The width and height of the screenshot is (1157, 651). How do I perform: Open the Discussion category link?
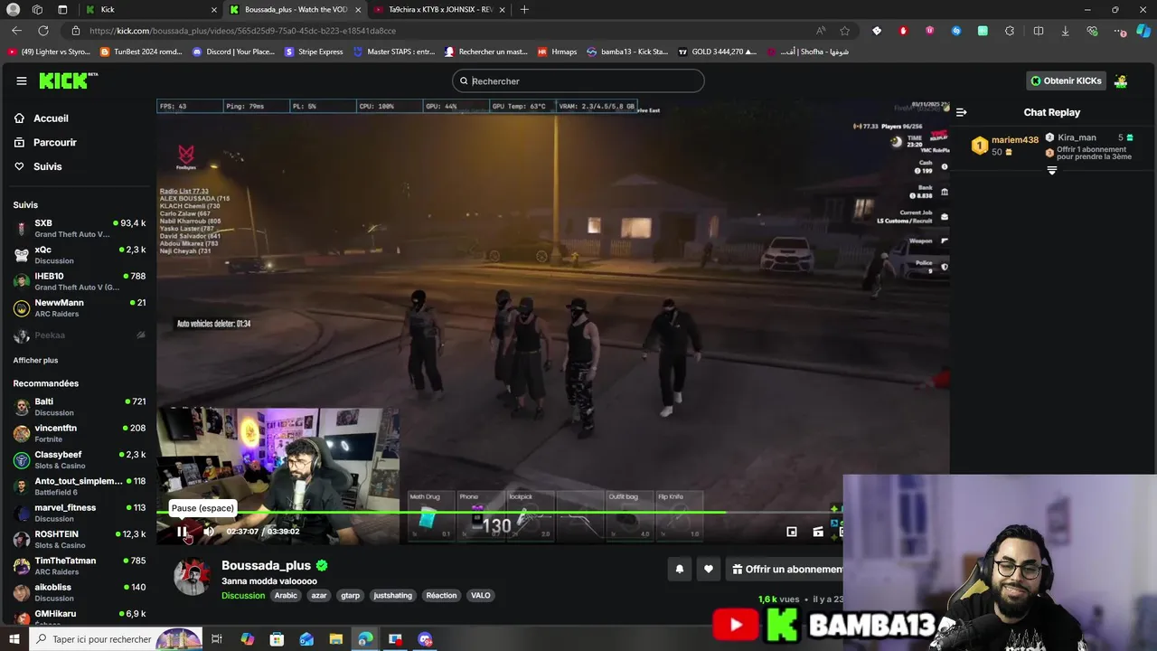tap(243, 595)
